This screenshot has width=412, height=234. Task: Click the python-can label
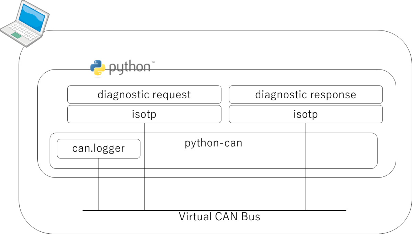pyautogui.click(x=214, y=143)
